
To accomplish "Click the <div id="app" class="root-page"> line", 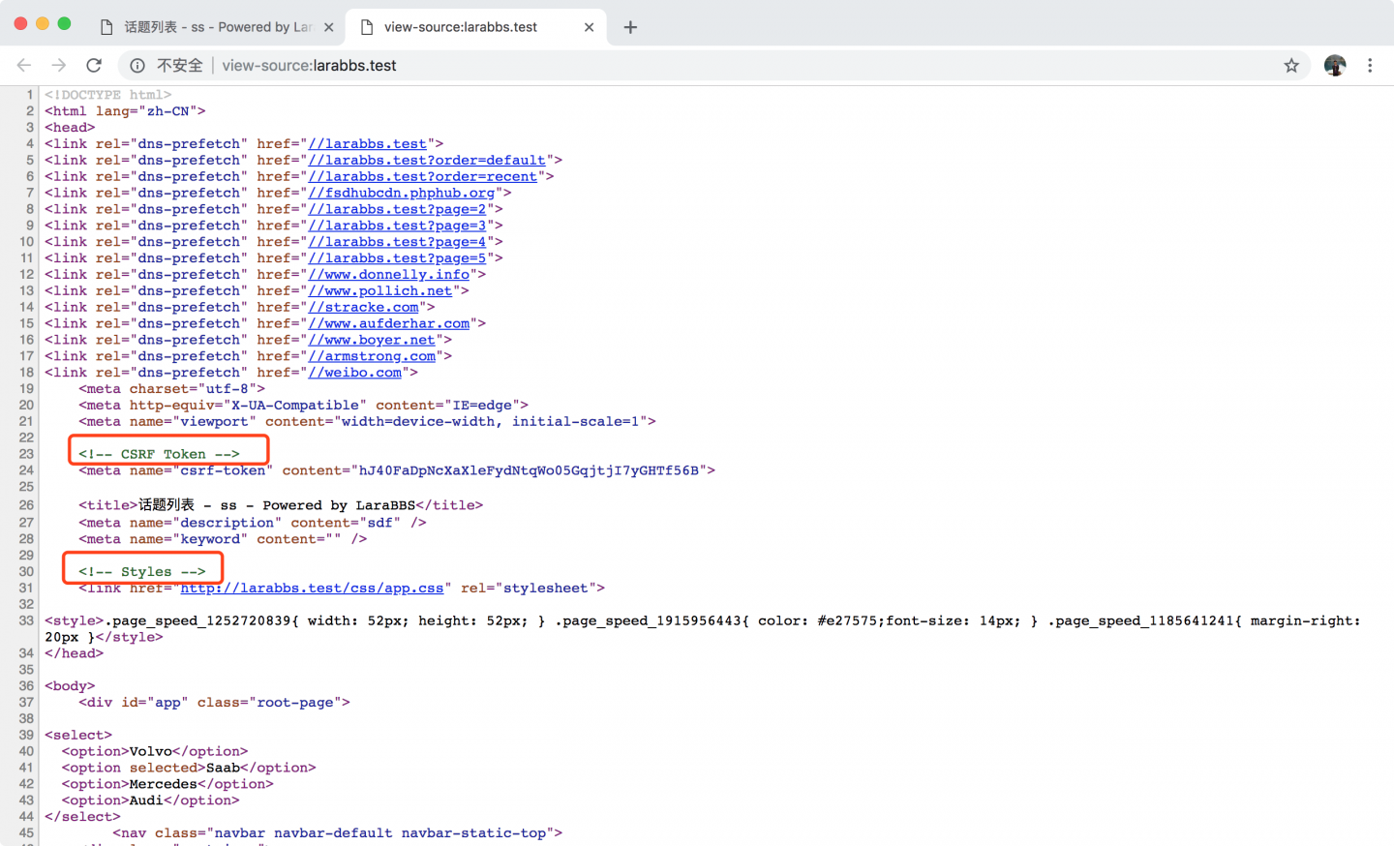I will click(214, 703).
